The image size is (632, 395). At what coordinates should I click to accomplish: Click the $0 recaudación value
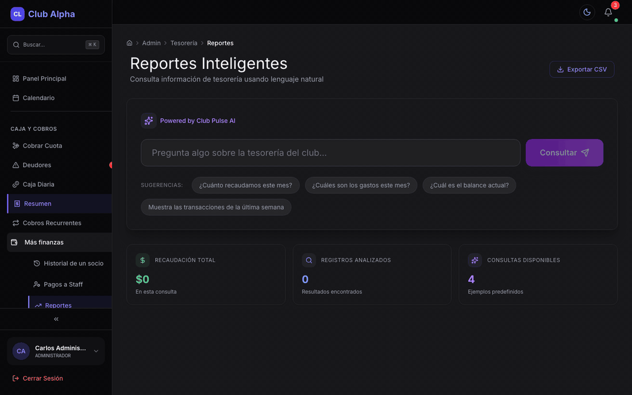[142, 279]
